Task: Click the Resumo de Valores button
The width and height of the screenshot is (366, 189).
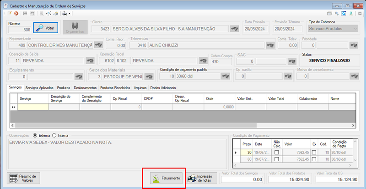Action: point(23,179)
